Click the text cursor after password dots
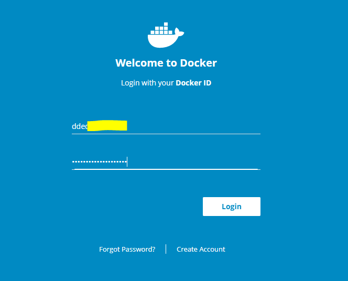Image resolution: width=348 pixels, height=281 pixels. pos(127,161)
